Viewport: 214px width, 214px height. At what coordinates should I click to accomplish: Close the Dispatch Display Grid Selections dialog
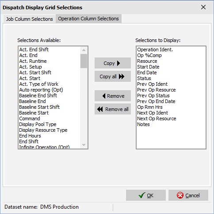(x=203, y=7)
